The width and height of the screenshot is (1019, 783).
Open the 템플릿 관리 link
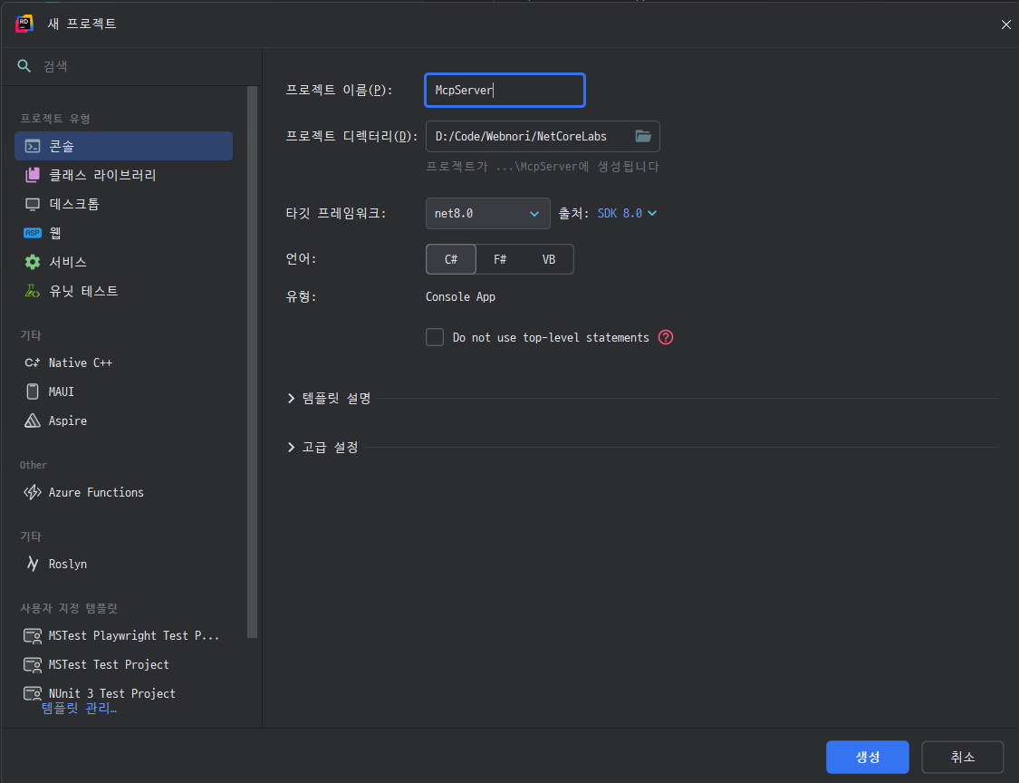pos(79,708)
